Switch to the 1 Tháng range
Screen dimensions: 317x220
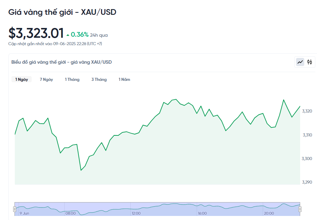72,80
